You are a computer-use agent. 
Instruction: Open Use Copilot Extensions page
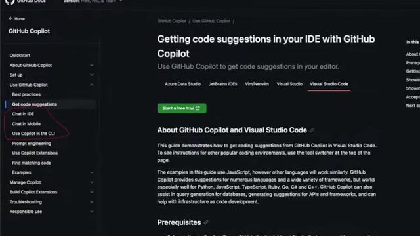click(x=35, y=153)
